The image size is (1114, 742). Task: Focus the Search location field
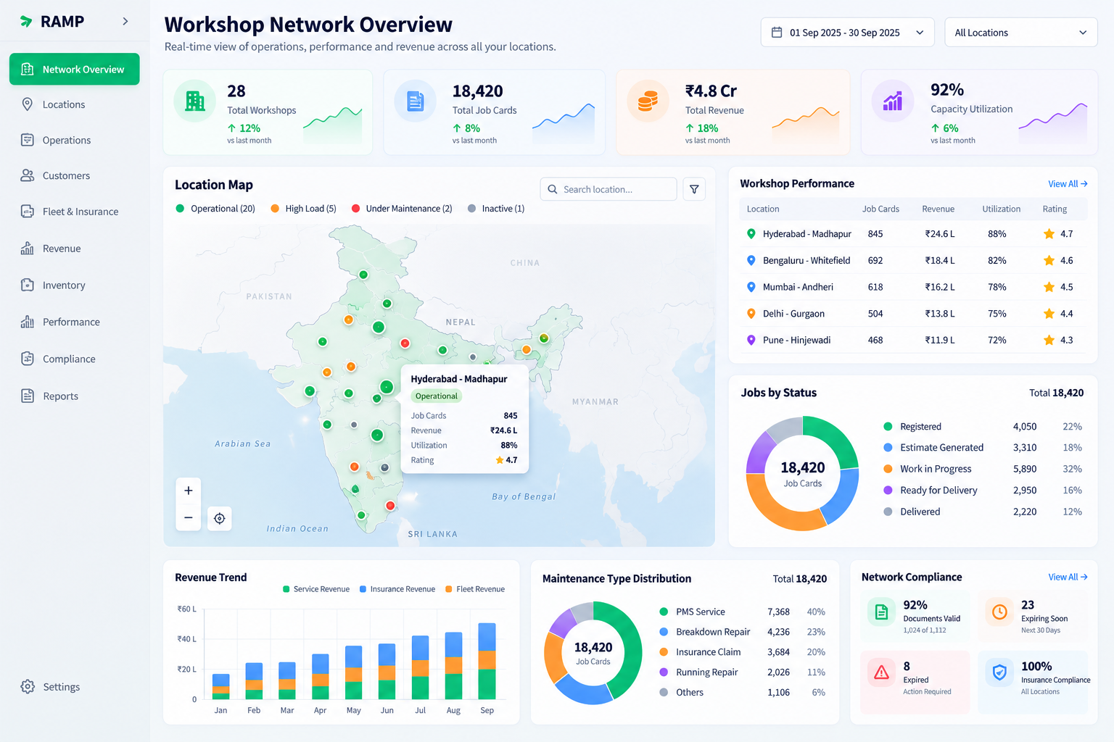pyautogui.click(x=608, y=189)
